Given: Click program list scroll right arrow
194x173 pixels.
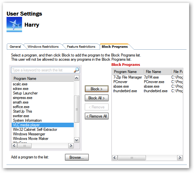Looking at the screenshot, I should click(x=71, y=145).
